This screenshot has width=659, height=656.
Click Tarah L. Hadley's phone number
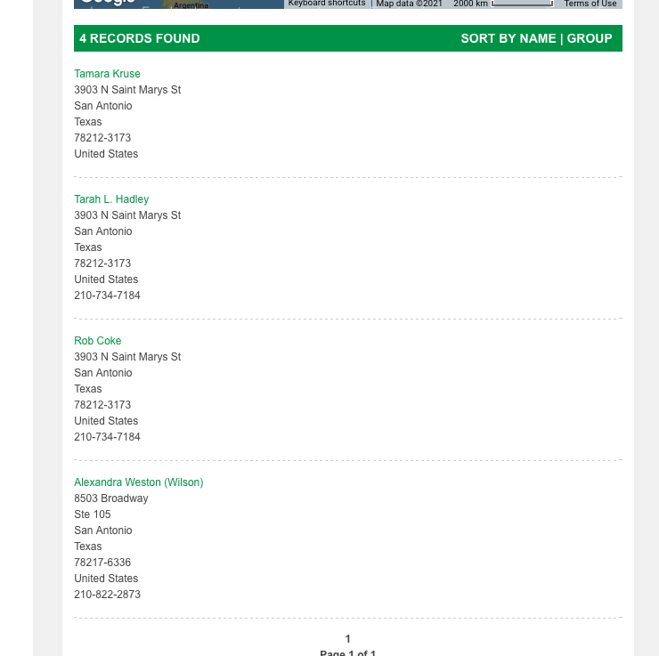[x=107, y=296]
